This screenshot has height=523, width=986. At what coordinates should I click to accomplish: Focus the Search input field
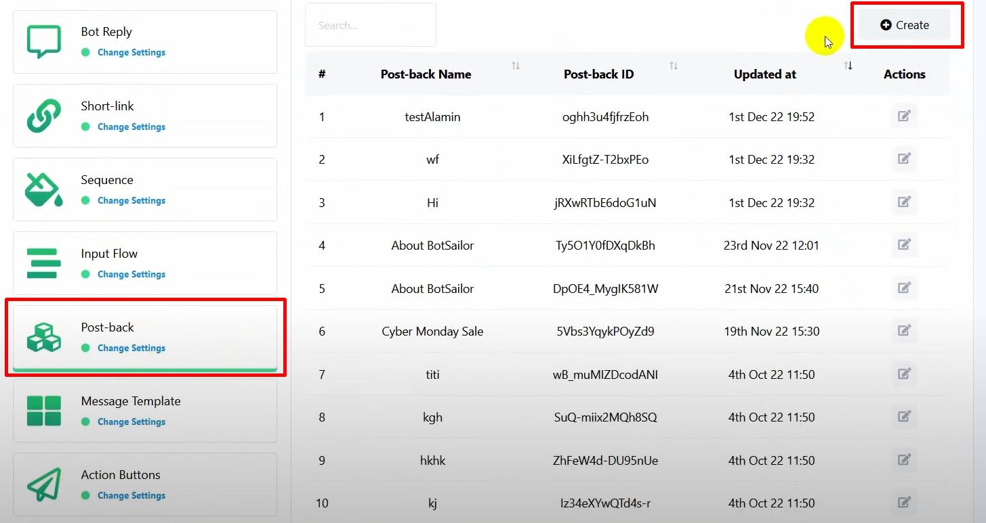(x=370, y=26)
